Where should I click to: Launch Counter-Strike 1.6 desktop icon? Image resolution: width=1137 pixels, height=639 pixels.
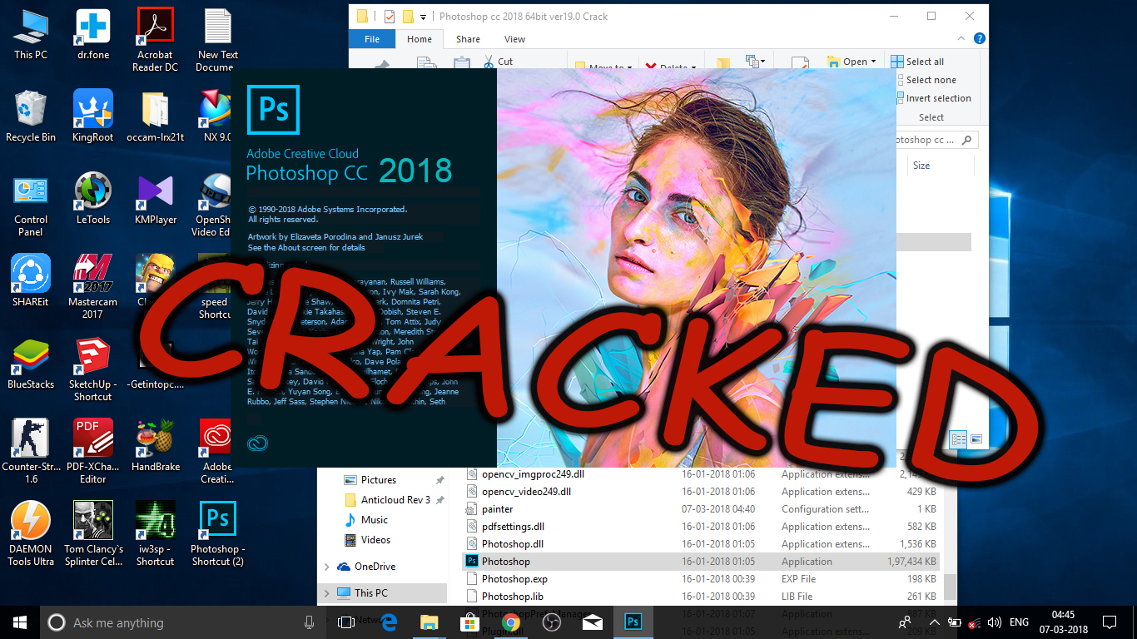(x=30, y=452)
